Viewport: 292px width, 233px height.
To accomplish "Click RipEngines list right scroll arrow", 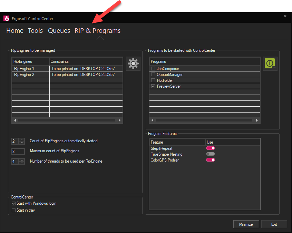I will click(119, 120).
